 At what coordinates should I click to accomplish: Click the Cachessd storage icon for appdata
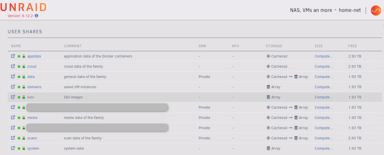(268, 56)
